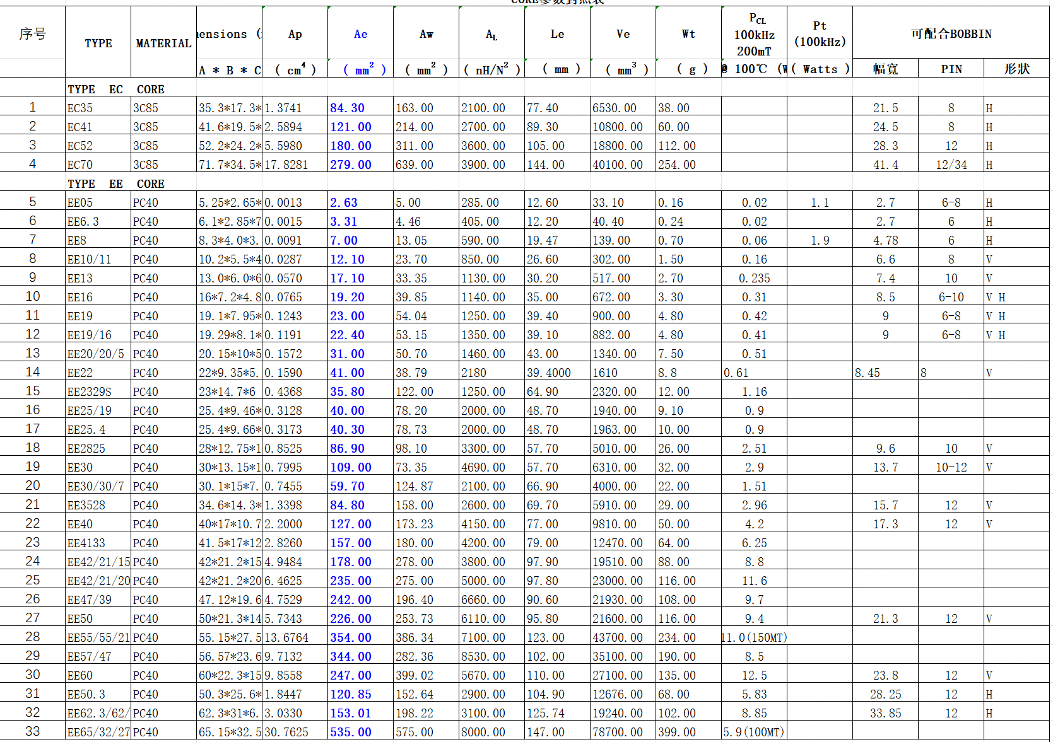Select the 'EE10/11' type cell
Screen dimensions: 1053x742
98,259
